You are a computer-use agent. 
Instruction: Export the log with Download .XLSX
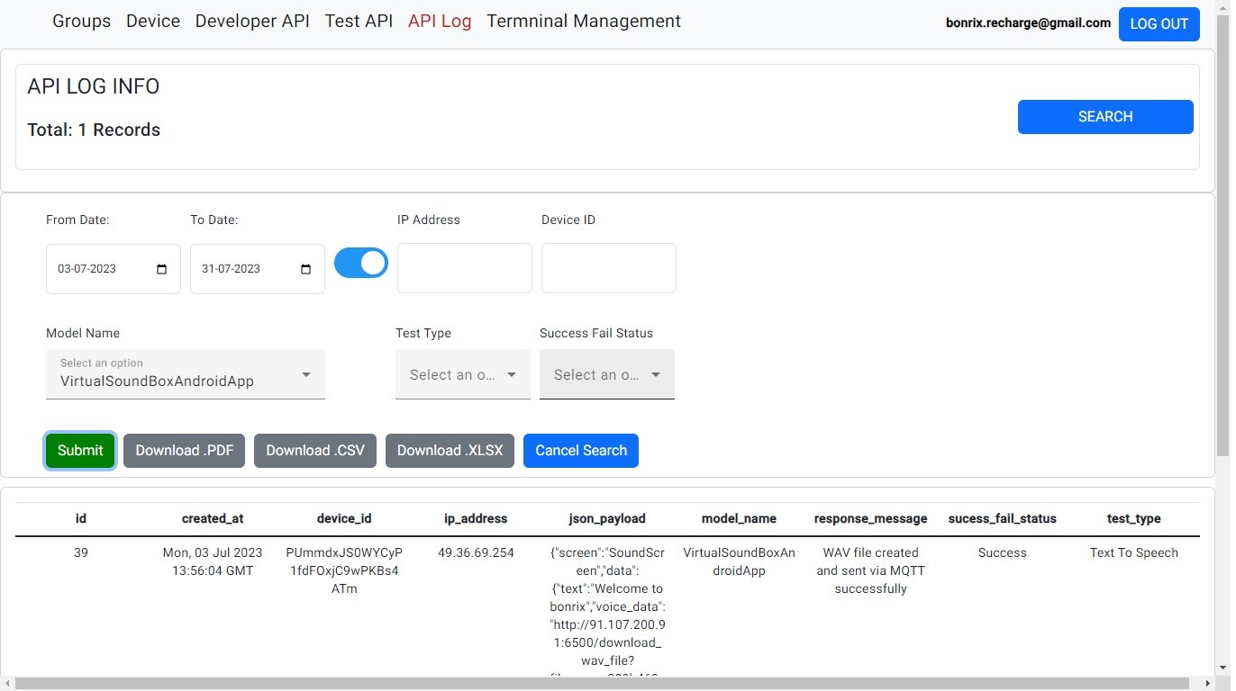(x=450, y=451)
